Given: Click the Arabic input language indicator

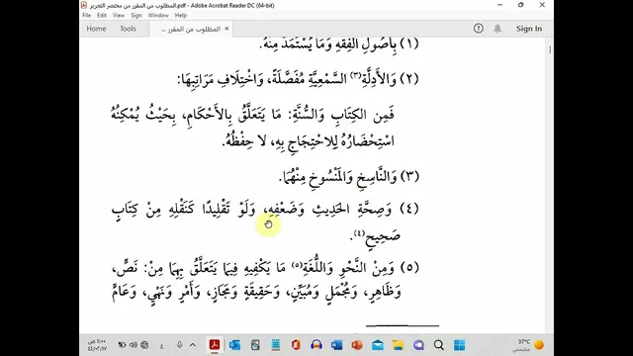Looking at the screenshot, I should tap(162, 345).
